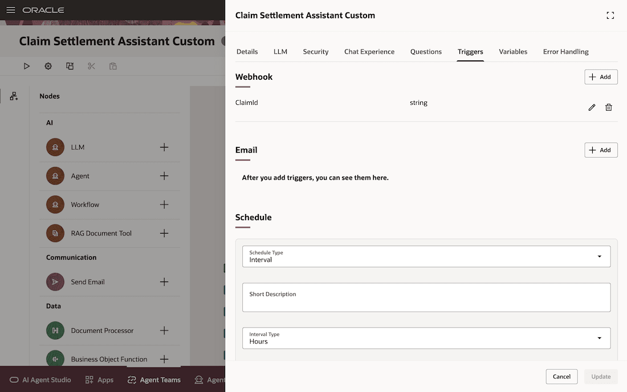The width and height of the screenshot is (627, 392).
Task: Click the RAG Document Tool node icon
Action: (x=55, y=234)
